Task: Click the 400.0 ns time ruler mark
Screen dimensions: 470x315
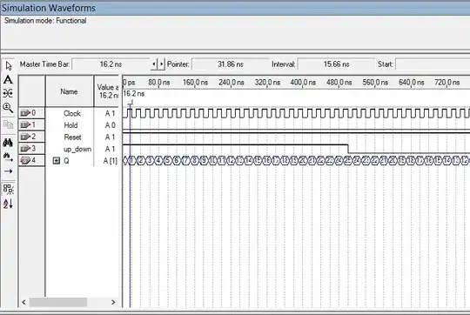Action: (x=303, y=82)
